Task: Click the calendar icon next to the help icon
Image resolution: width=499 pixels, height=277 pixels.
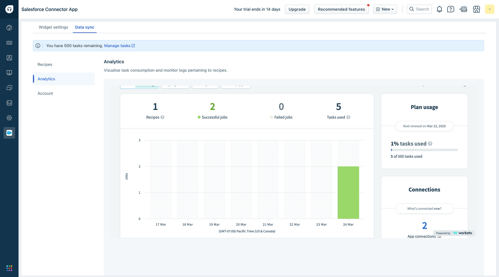Action: 463,9
